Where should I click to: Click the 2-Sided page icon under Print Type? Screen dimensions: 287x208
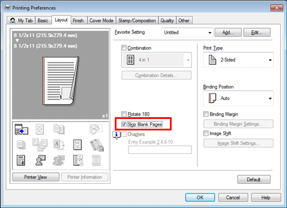point(212,60)
